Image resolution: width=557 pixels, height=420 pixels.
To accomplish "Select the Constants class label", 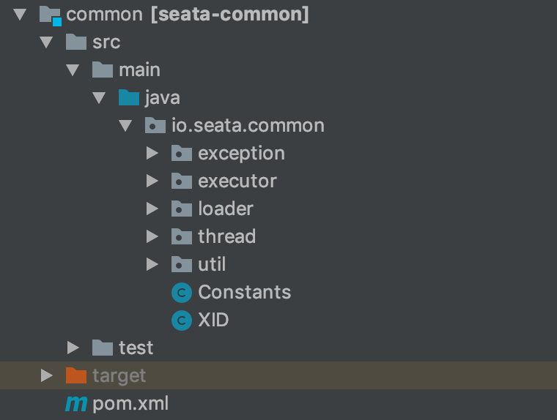I will [244, 293].
